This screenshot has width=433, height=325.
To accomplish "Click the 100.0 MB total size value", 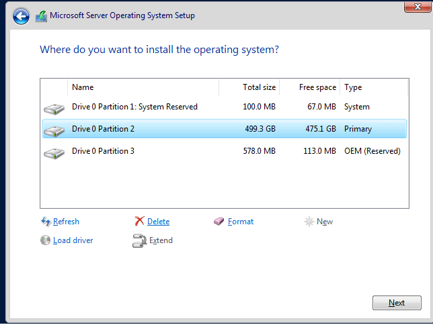I will 259,107.
